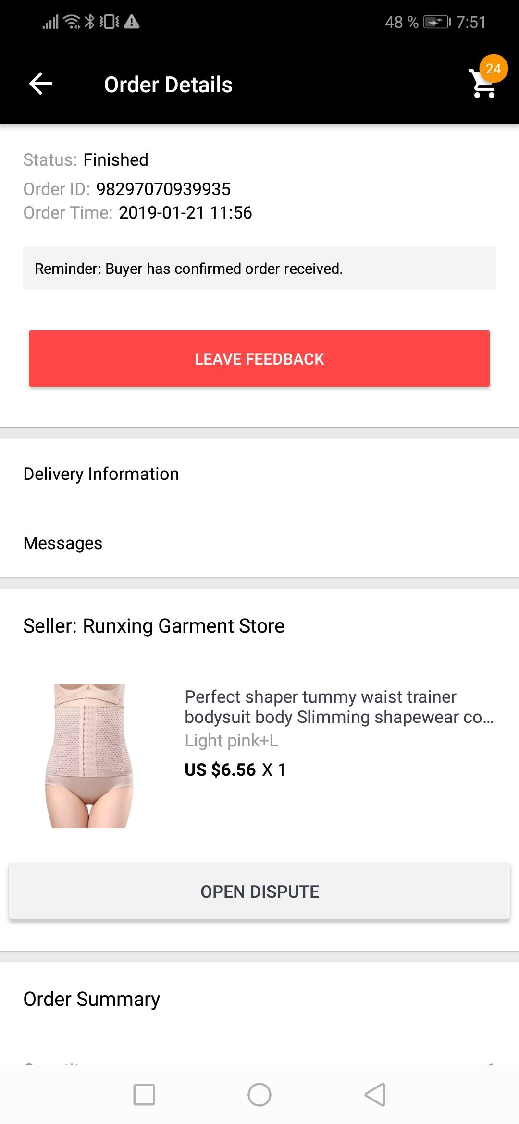
Task: Tap Android back triangle icon
Action: (x=375, y=1095)
